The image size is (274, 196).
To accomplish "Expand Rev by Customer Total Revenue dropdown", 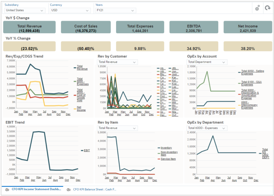I will pos(117,62).
